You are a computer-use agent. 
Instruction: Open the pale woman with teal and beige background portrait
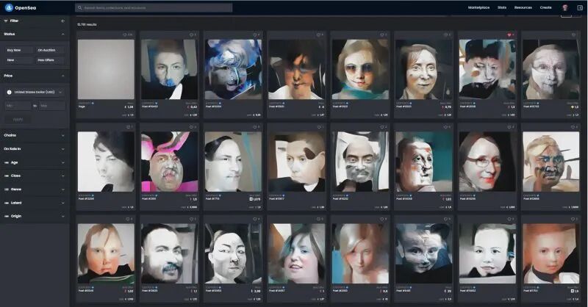coord(233,162)
